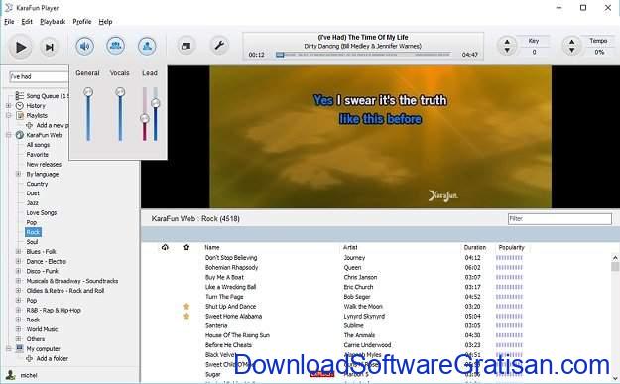
Task: Expand the By language category
Action: (18, 174)
